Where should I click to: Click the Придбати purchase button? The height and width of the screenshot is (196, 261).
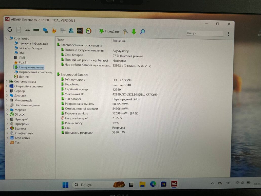click(109, 31)
